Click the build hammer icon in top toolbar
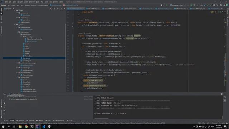Image resolution: width=229 pixels, height=129 pixels. click(x=167, y=5)
